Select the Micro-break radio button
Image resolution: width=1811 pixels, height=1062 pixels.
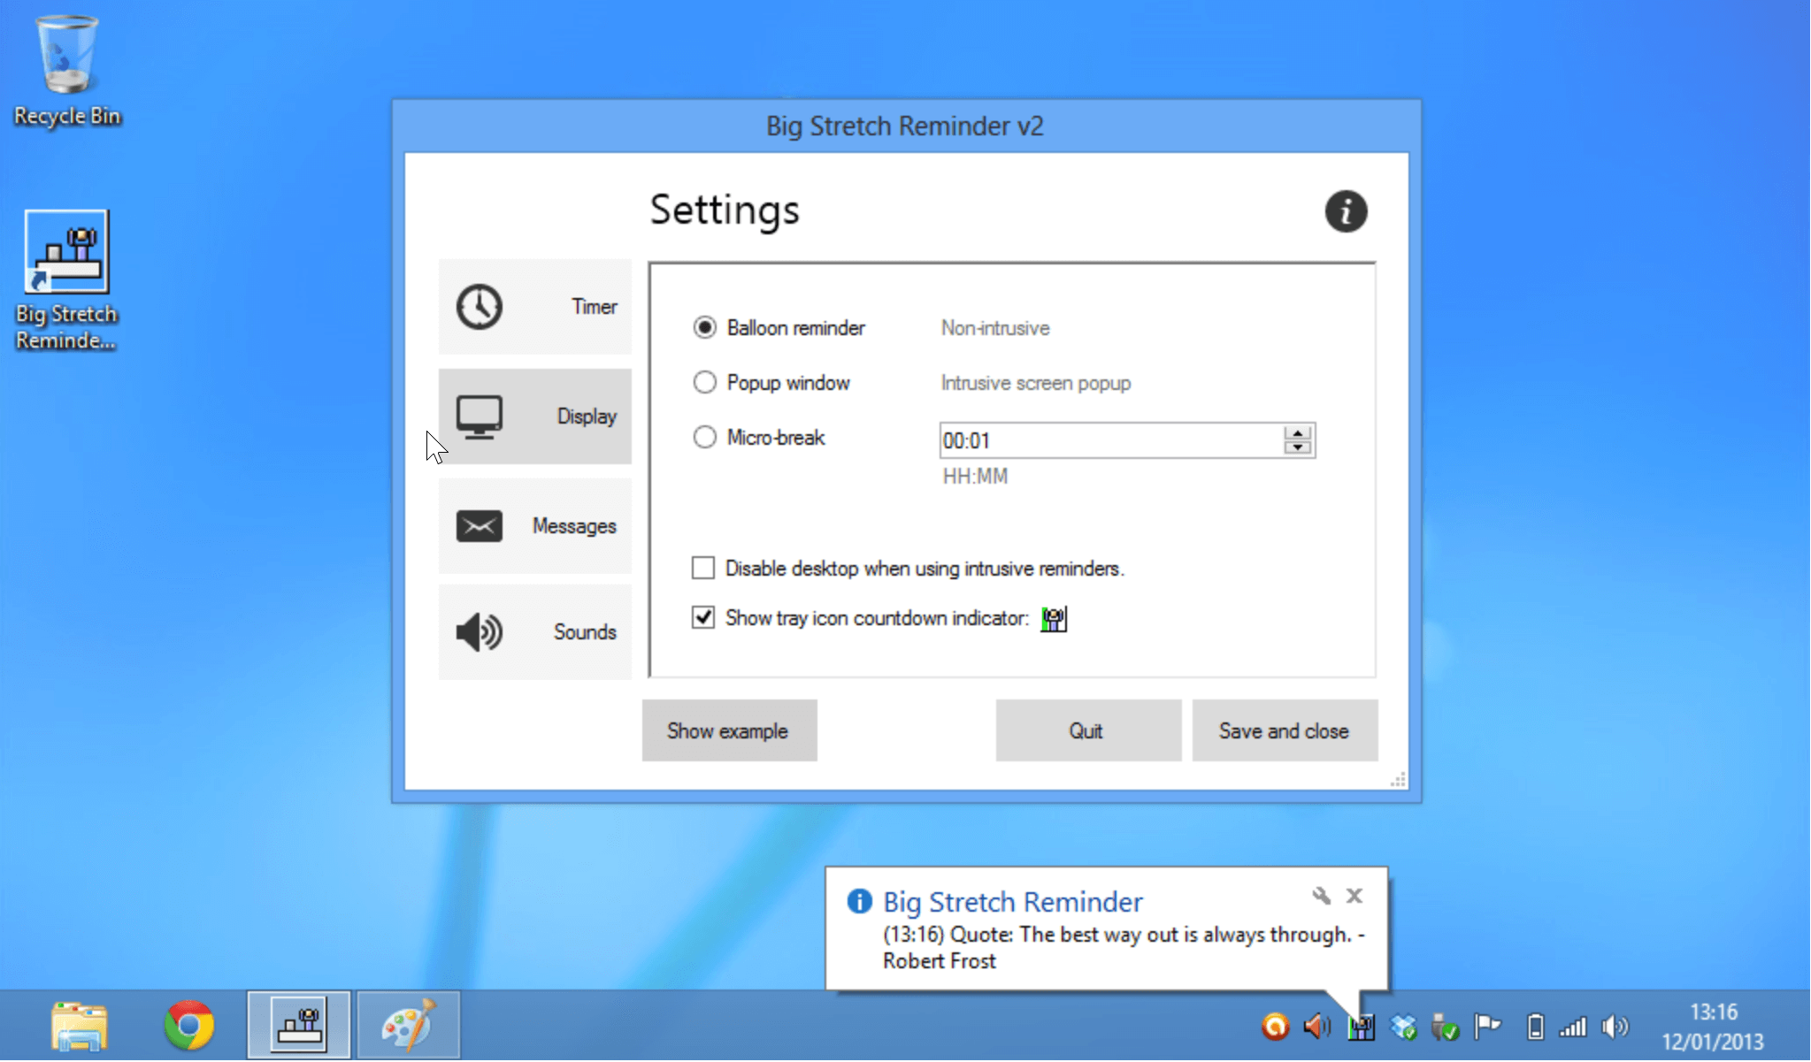pos(703,438)
